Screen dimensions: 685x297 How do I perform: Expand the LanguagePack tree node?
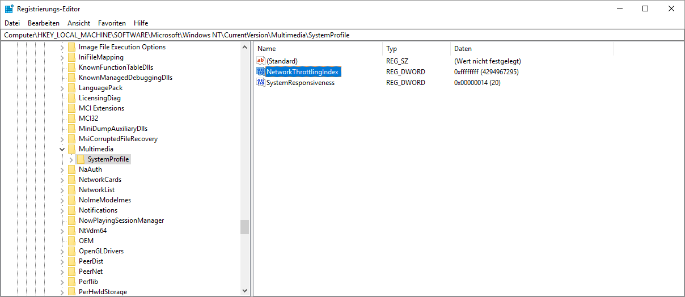click(62, 88)
